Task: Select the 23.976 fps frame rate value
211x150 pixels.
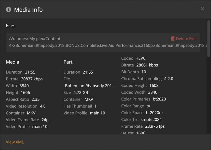Action: (x=155, y=126)
